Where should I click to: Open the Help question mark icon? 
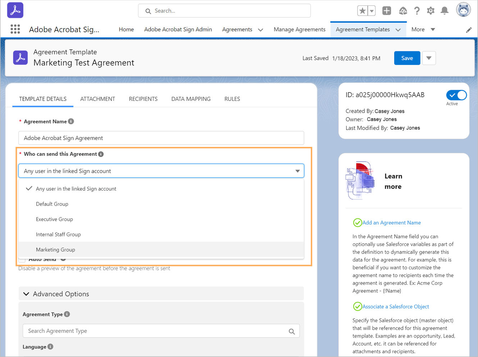[417, 11]
